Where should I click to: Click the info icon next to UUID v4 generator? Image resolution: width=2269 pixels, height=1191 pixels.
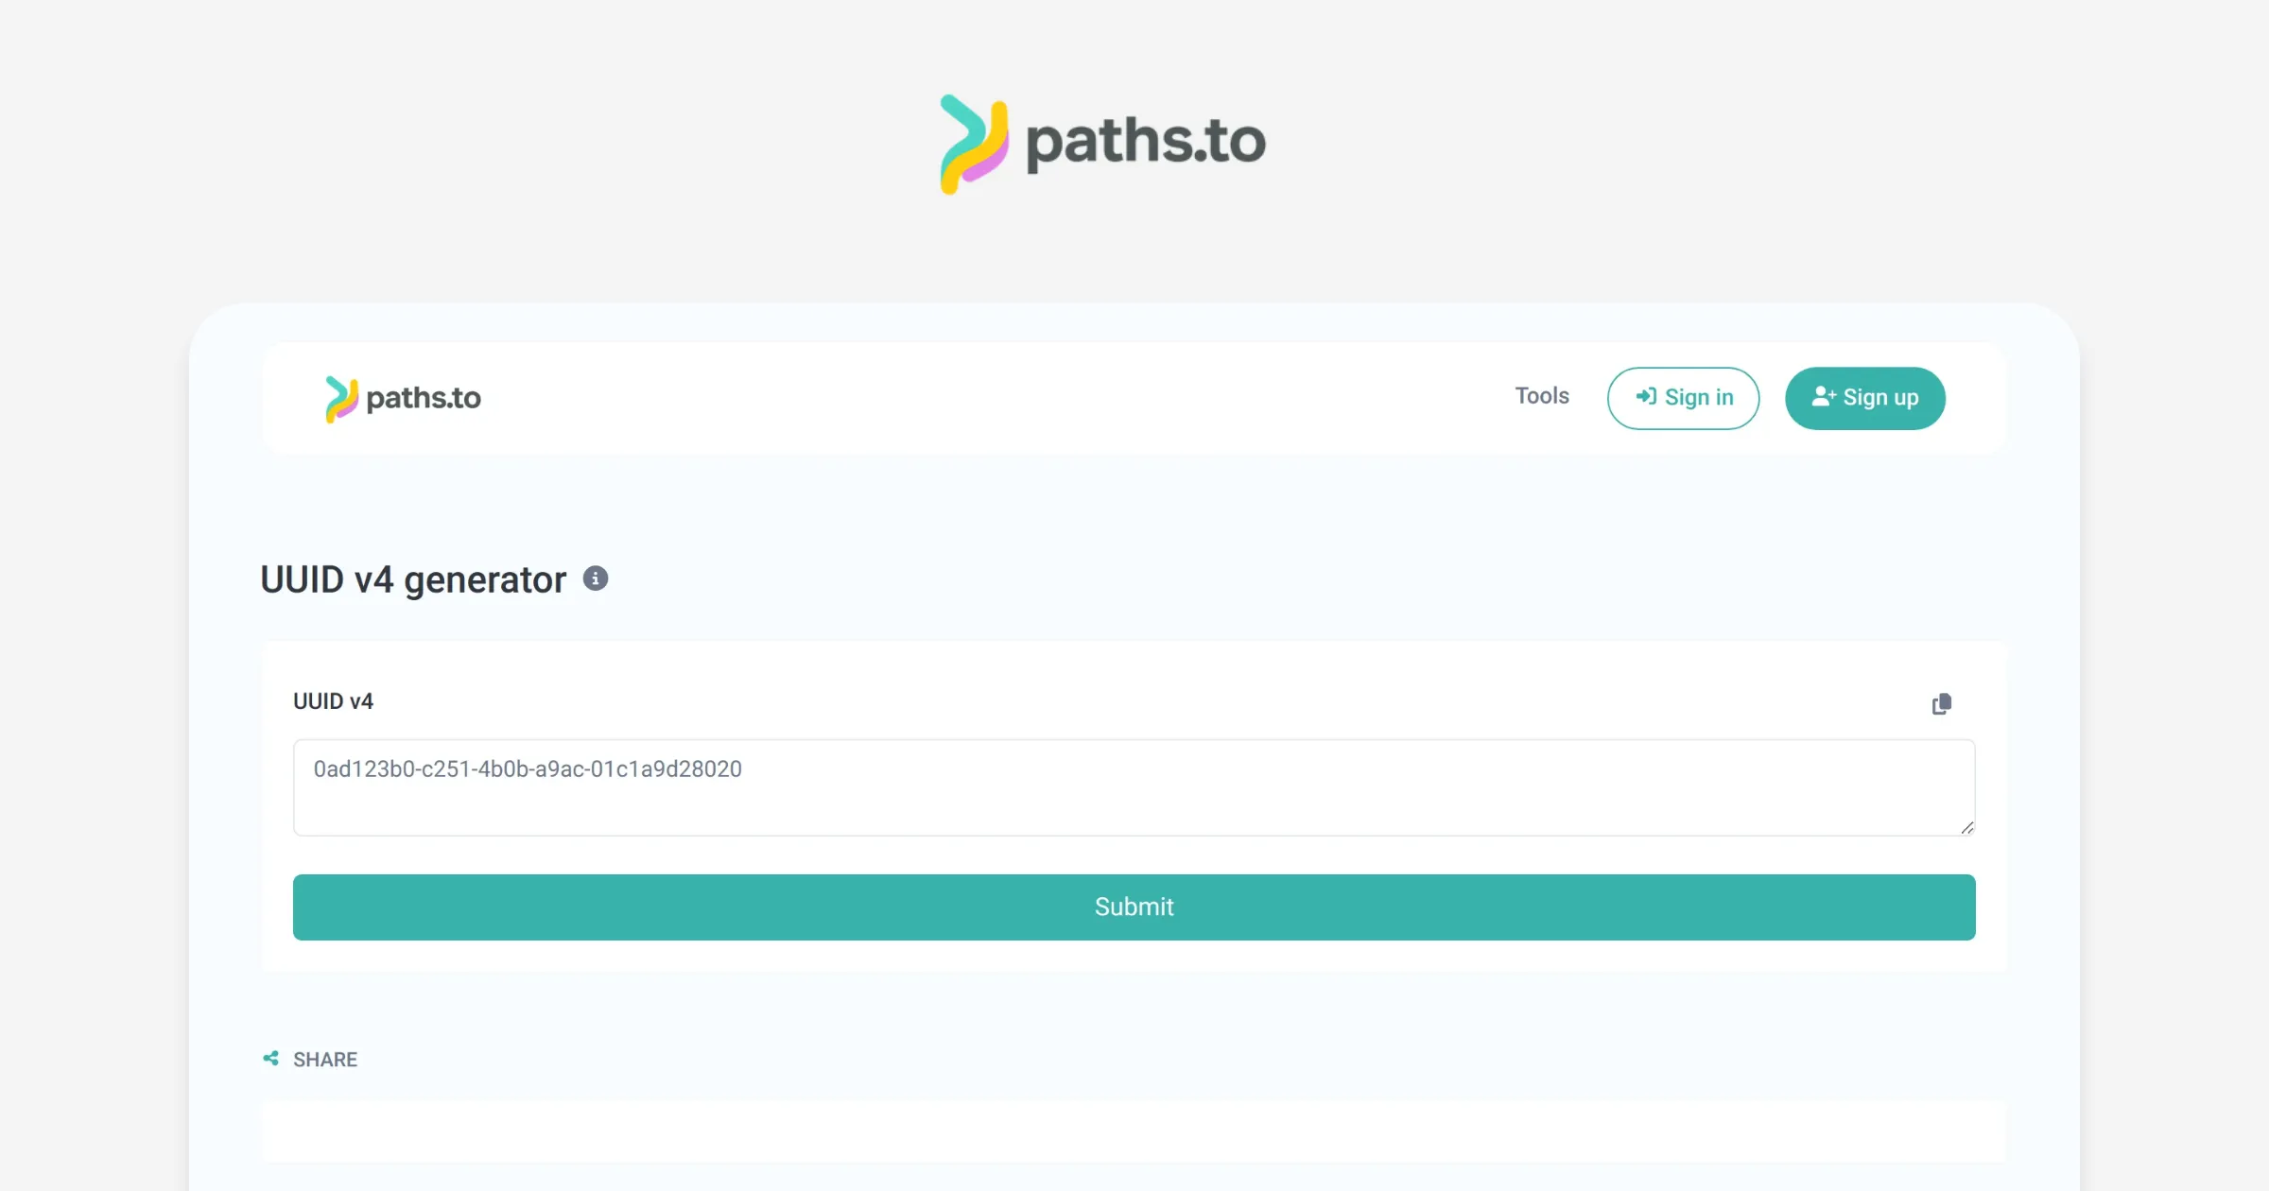(596, 578)
